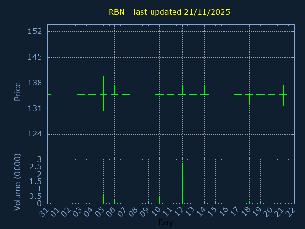Click the price candle for day 03
The height and width of the screenshot is (229, 305).
[x=81, y=94]
